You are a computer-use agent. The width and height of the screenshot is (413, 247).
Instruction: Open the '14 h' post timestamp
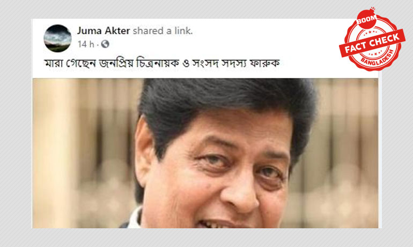(x=86, y=44)
